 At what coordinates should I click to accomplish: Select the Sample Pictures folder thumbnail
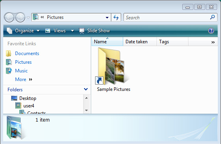coord(112,66)
